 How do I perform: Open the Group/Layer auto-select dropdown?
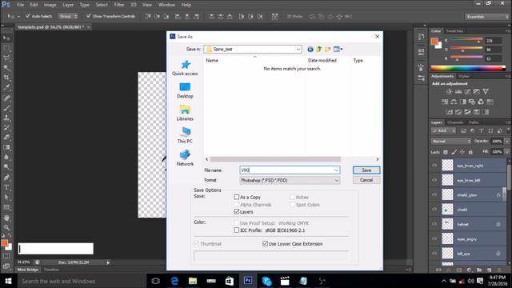point(68,16)
